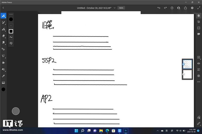Enter full screen mode

coord(199,8)
